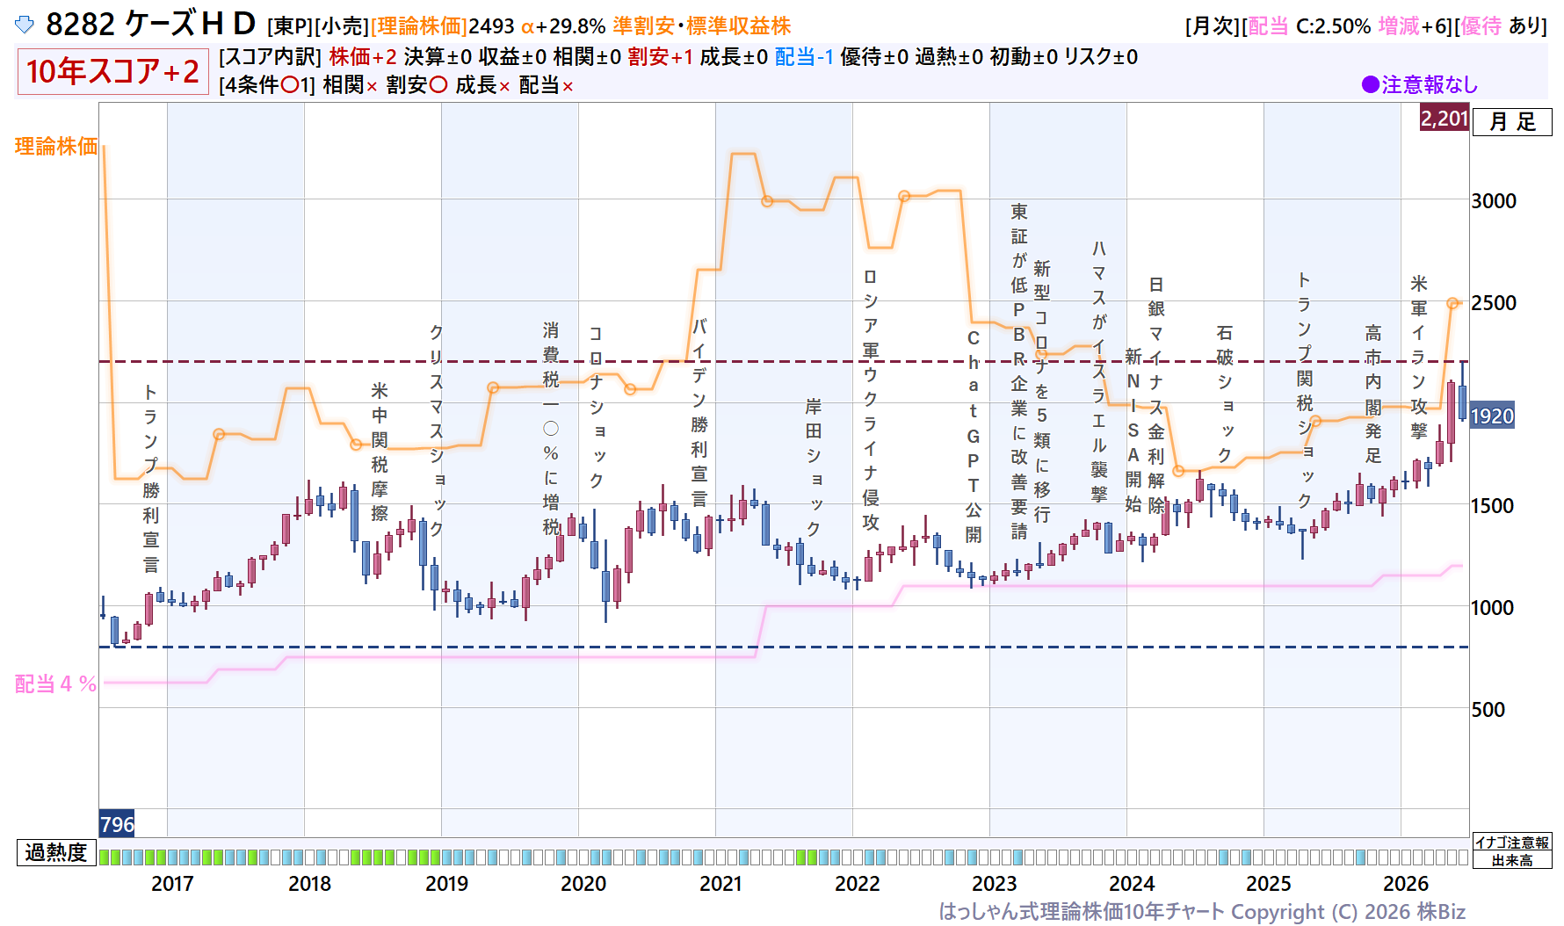
Task: Click the ロシア軍ウクライナ侵攻 event label
Action: click(871, 399)
